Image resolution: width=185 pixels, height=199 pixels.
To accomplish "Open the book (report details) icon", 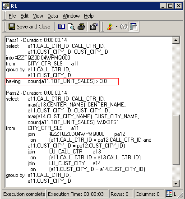I will point(61,27).
